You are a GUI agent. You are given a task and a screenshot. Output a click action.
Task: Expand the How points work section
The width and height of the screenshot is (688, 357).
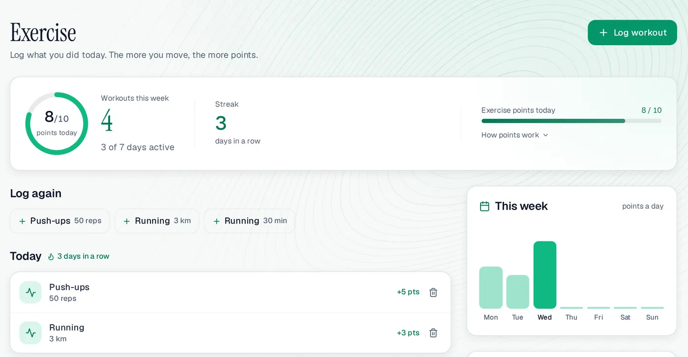click(x=515, y=135)
